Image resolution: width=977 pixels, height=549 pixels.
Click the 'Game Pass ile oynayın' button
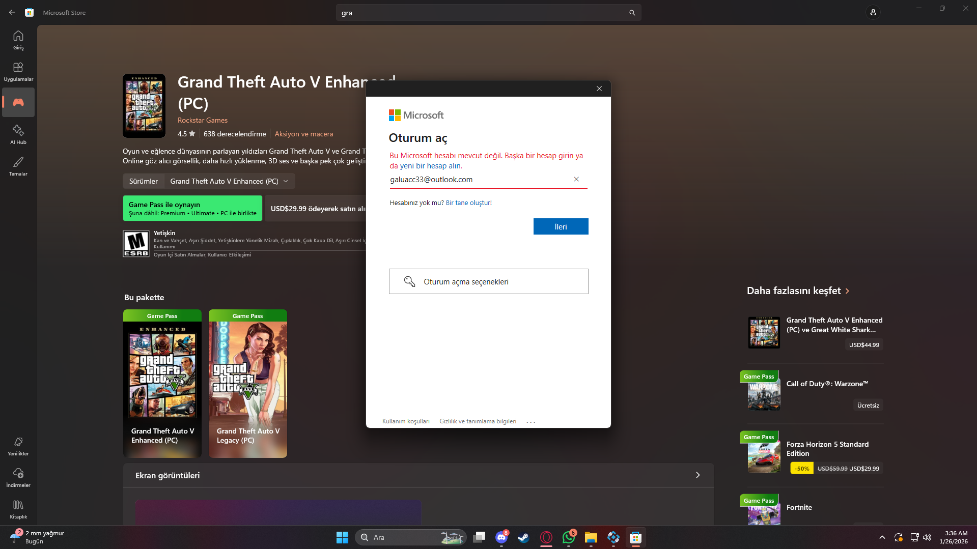click(192, 208)
